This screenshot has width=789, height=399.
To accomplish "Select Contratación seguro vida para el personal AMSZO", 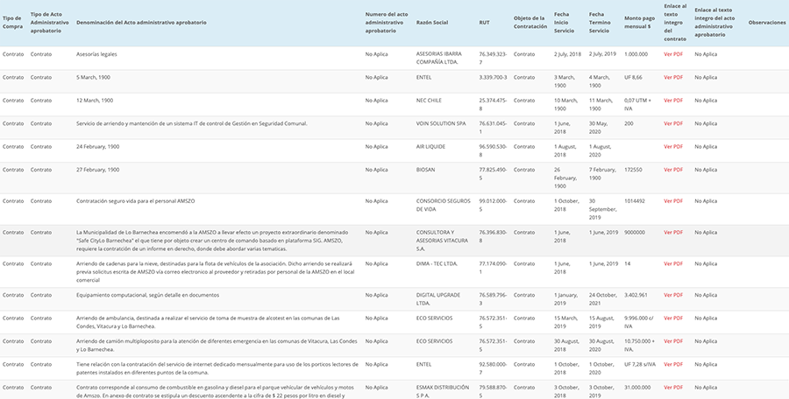I will tap(135, 201).
